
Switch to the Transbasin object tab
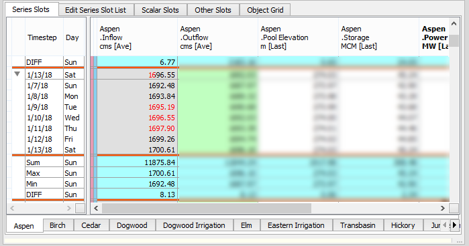click(x=358, y=225)
